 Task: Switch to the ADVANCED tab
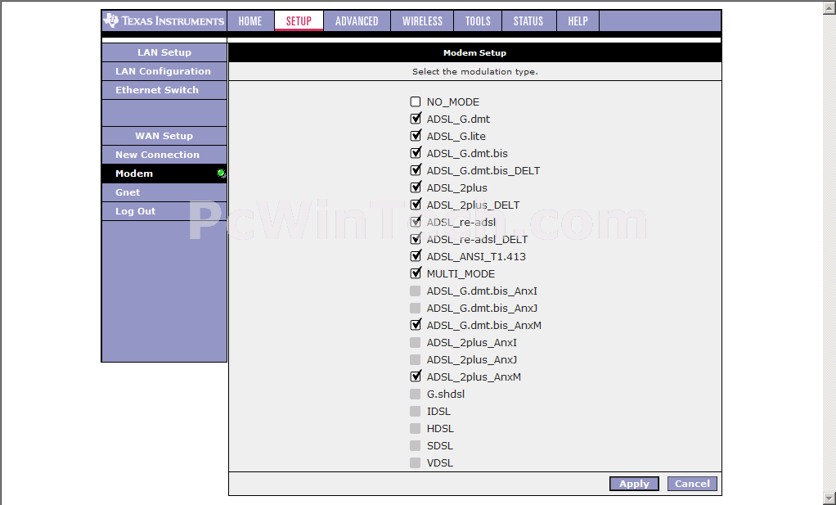(357, 21)
